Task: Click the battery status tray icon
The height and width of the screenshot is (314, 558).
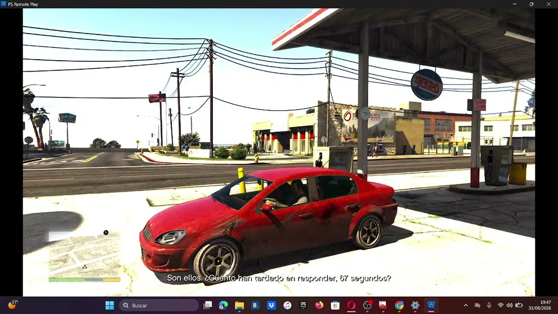Action: click(519, 305)
